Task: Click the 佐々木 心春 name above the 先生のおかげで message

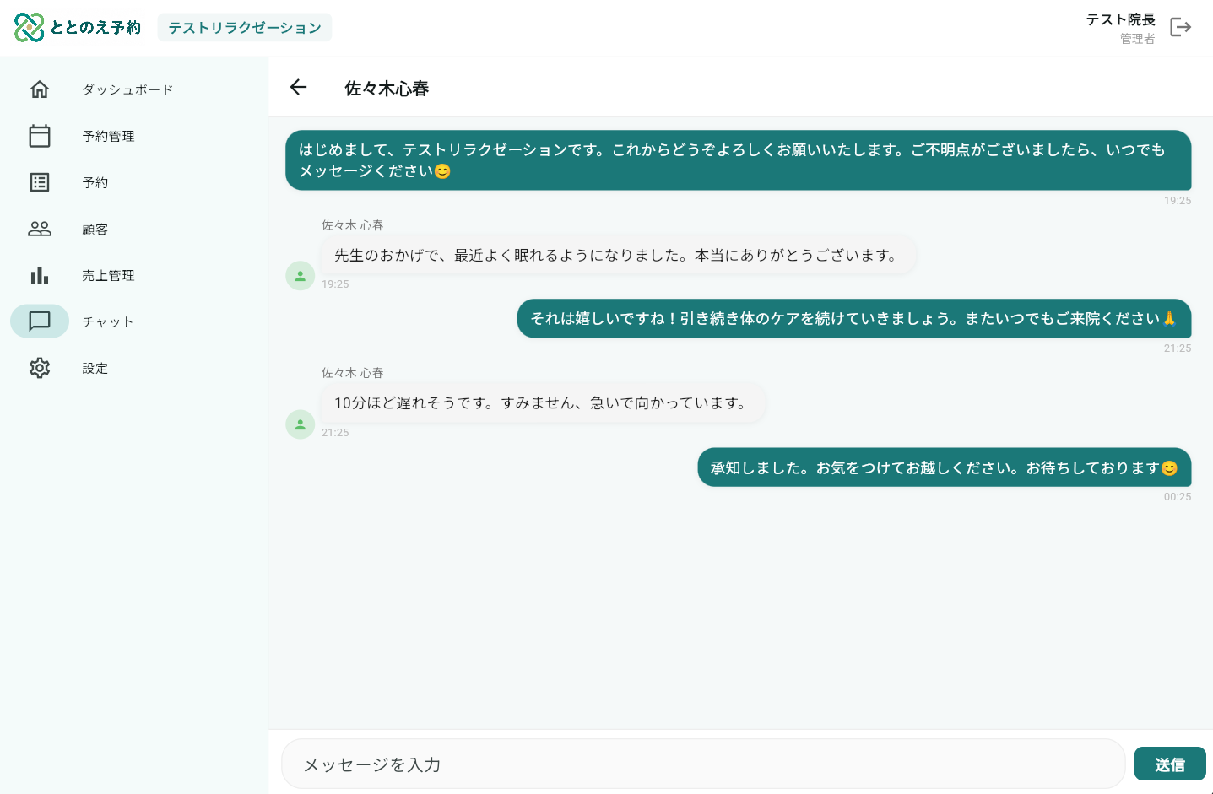Action: click(353, 225)
